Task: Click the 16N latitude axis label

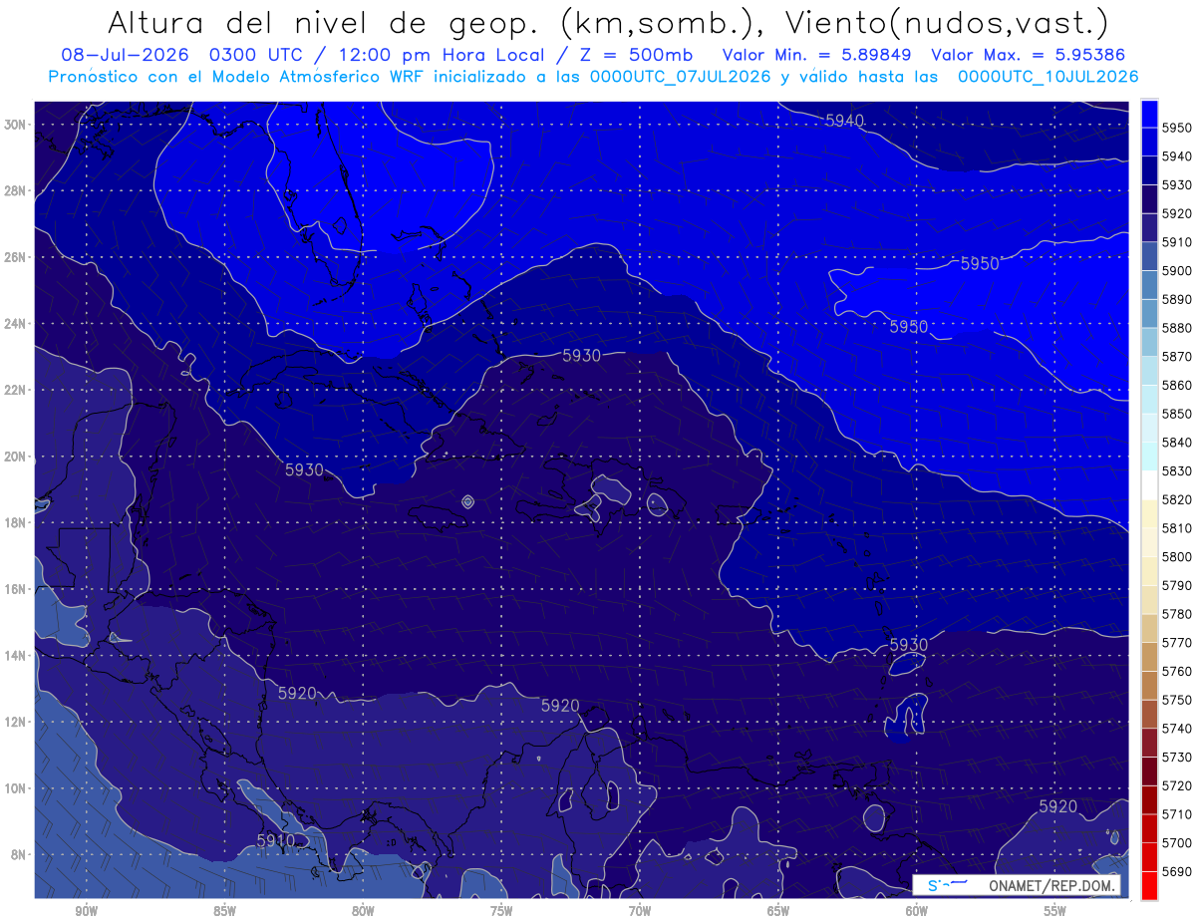Action: click(14, 589)
